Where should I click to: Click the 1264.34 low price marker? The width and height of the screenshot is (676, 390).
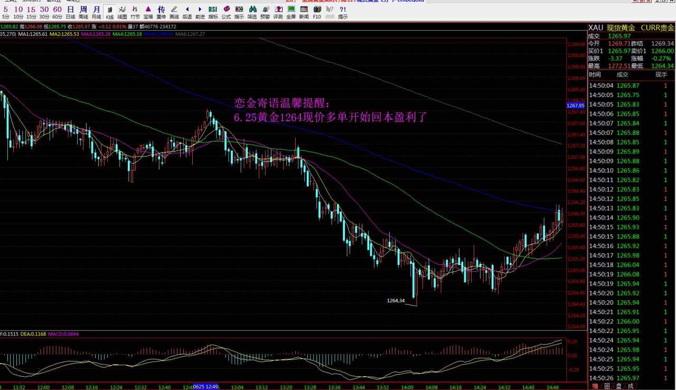(396, 301)
